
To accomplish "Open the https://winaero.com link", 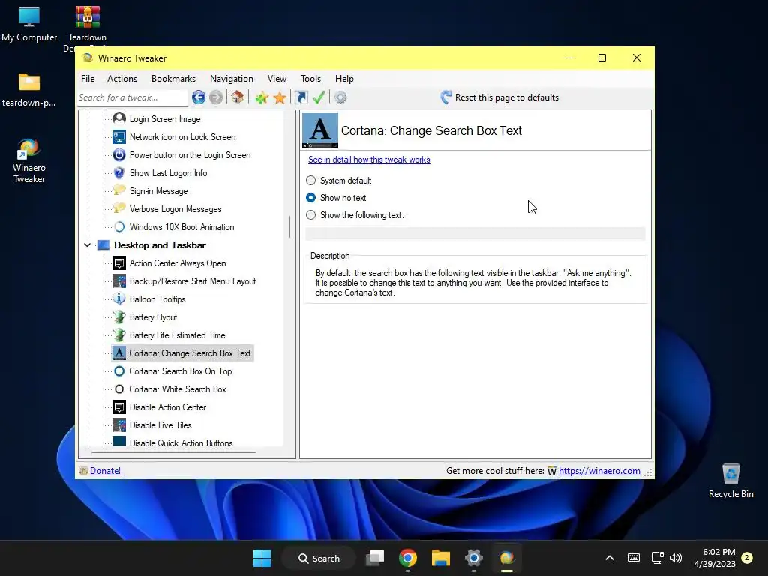I will coord(599,471).
